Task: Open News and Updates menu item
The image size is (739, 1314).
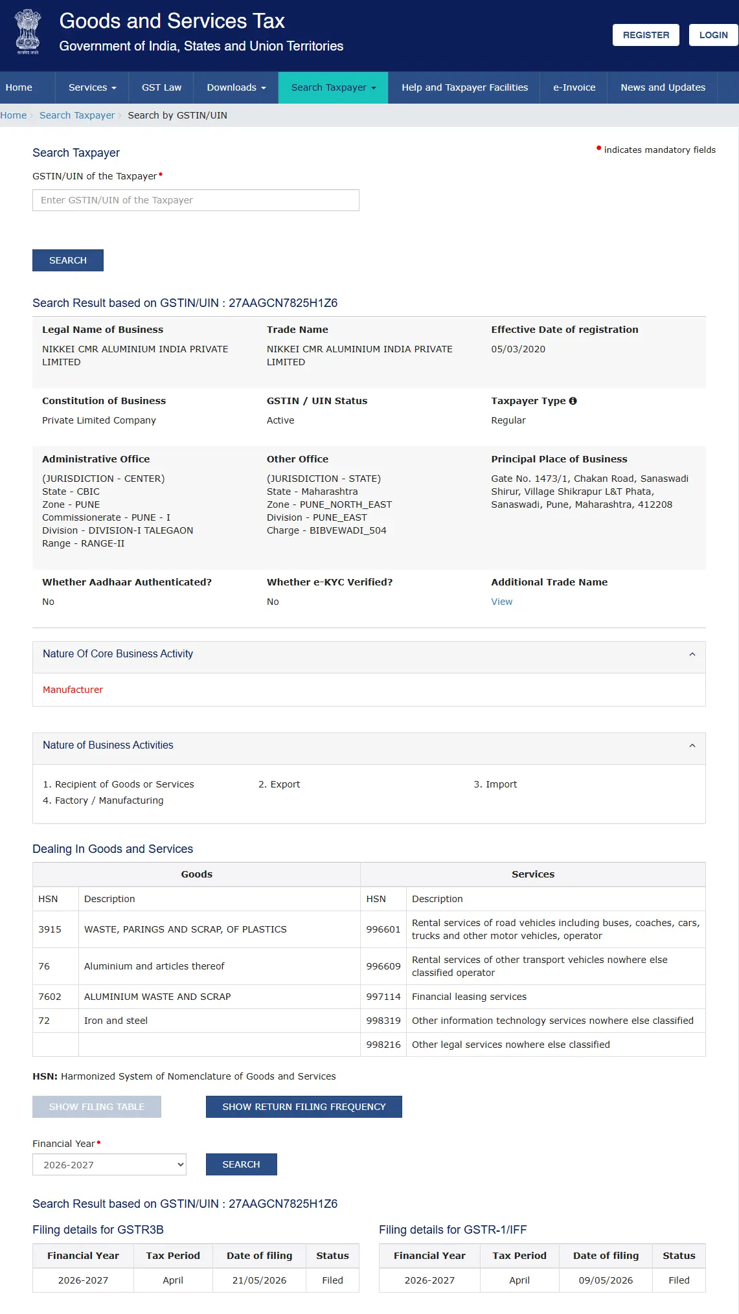Action: (x=663, y=87)
